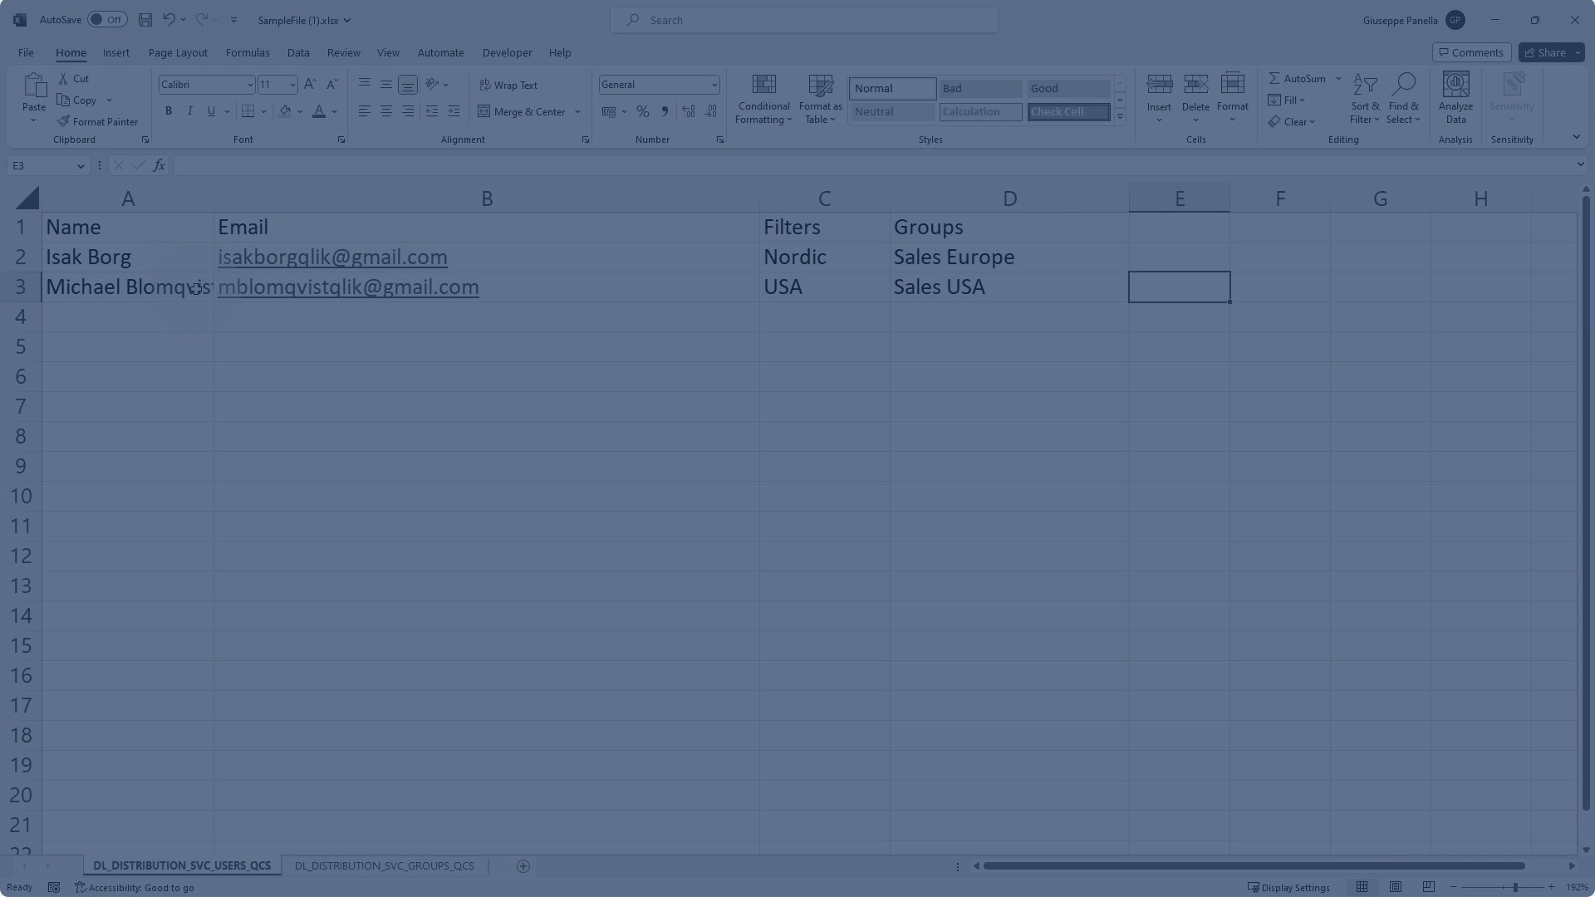1595x897 pixels.
Task: Click the font color swatch button
Action: pos(319,111)
